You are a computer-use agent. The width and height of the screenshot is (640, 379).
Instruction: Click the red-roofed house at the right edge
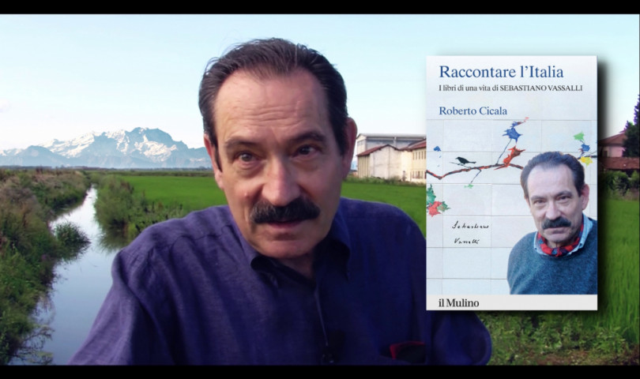point(615,152)
